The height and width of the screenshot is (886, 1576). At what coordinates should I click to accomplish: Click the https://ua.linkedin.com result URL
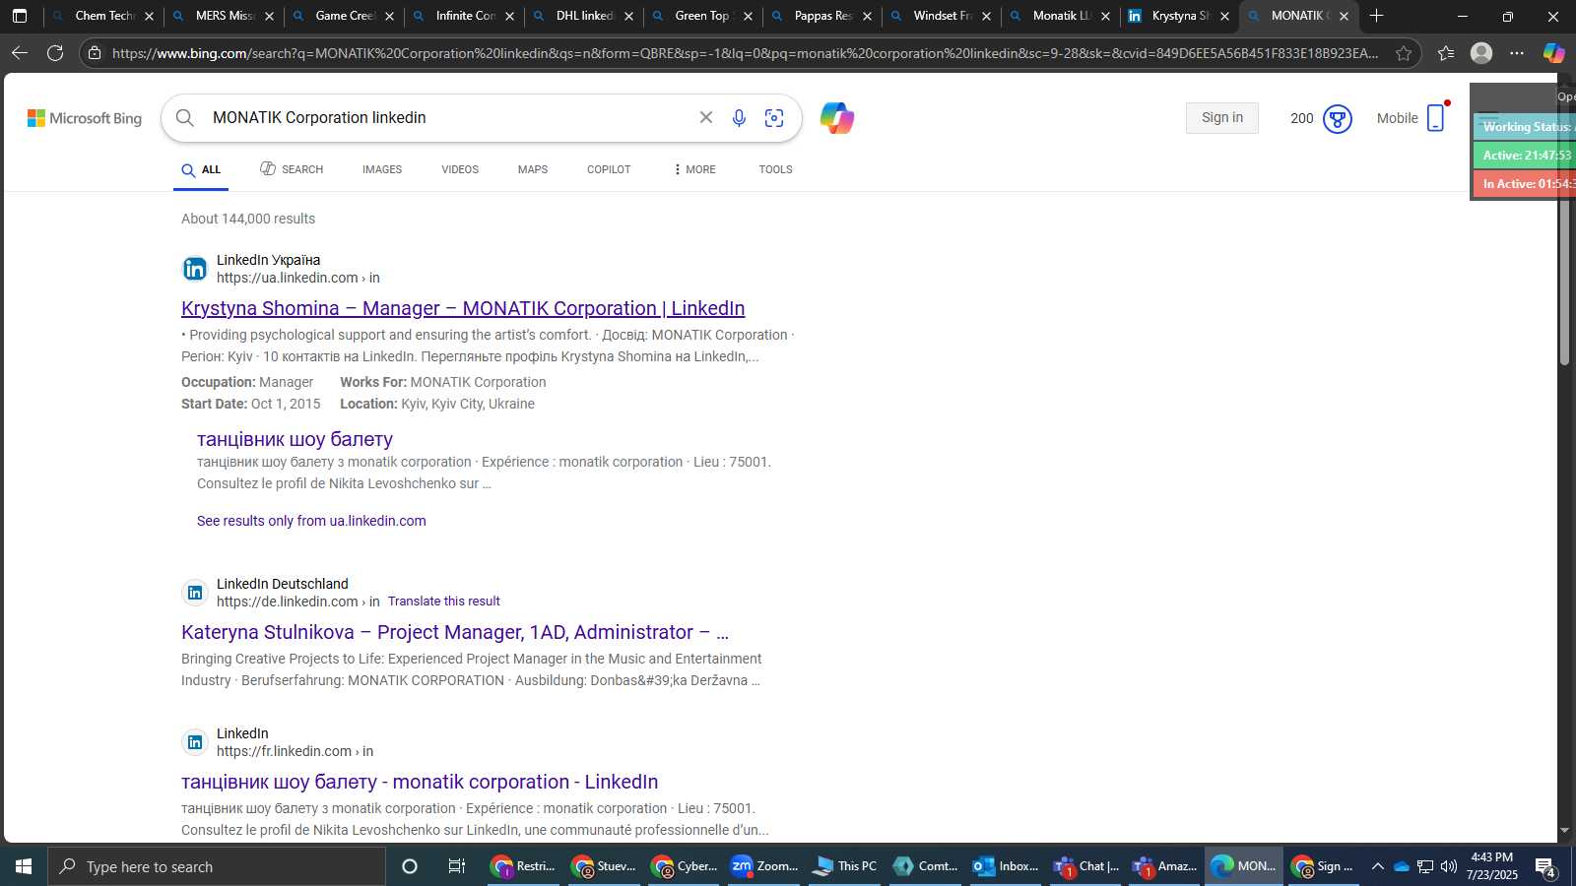pyautogui.click(x=297, y=278)
